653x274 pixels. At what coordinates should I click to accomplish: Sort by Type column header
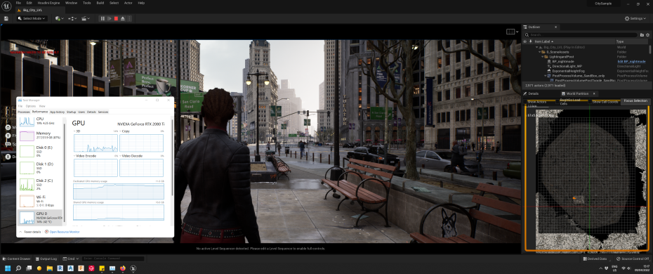pyautogui.click(x=631, y=41)
